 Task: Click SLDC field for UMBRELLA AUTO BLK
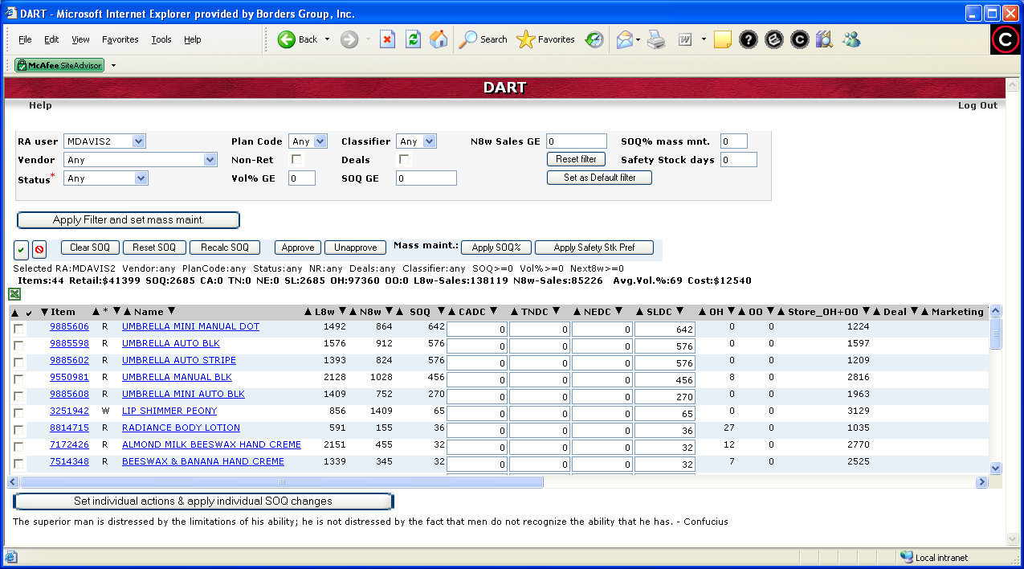click(x=665, y=346)
